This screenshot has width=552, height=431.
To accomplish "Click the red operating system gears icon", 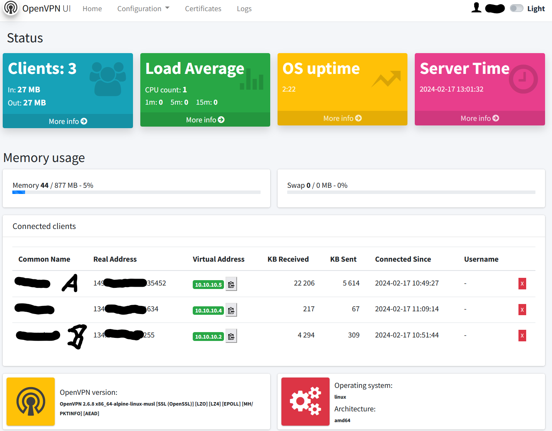I will click(x=305, y=401).
